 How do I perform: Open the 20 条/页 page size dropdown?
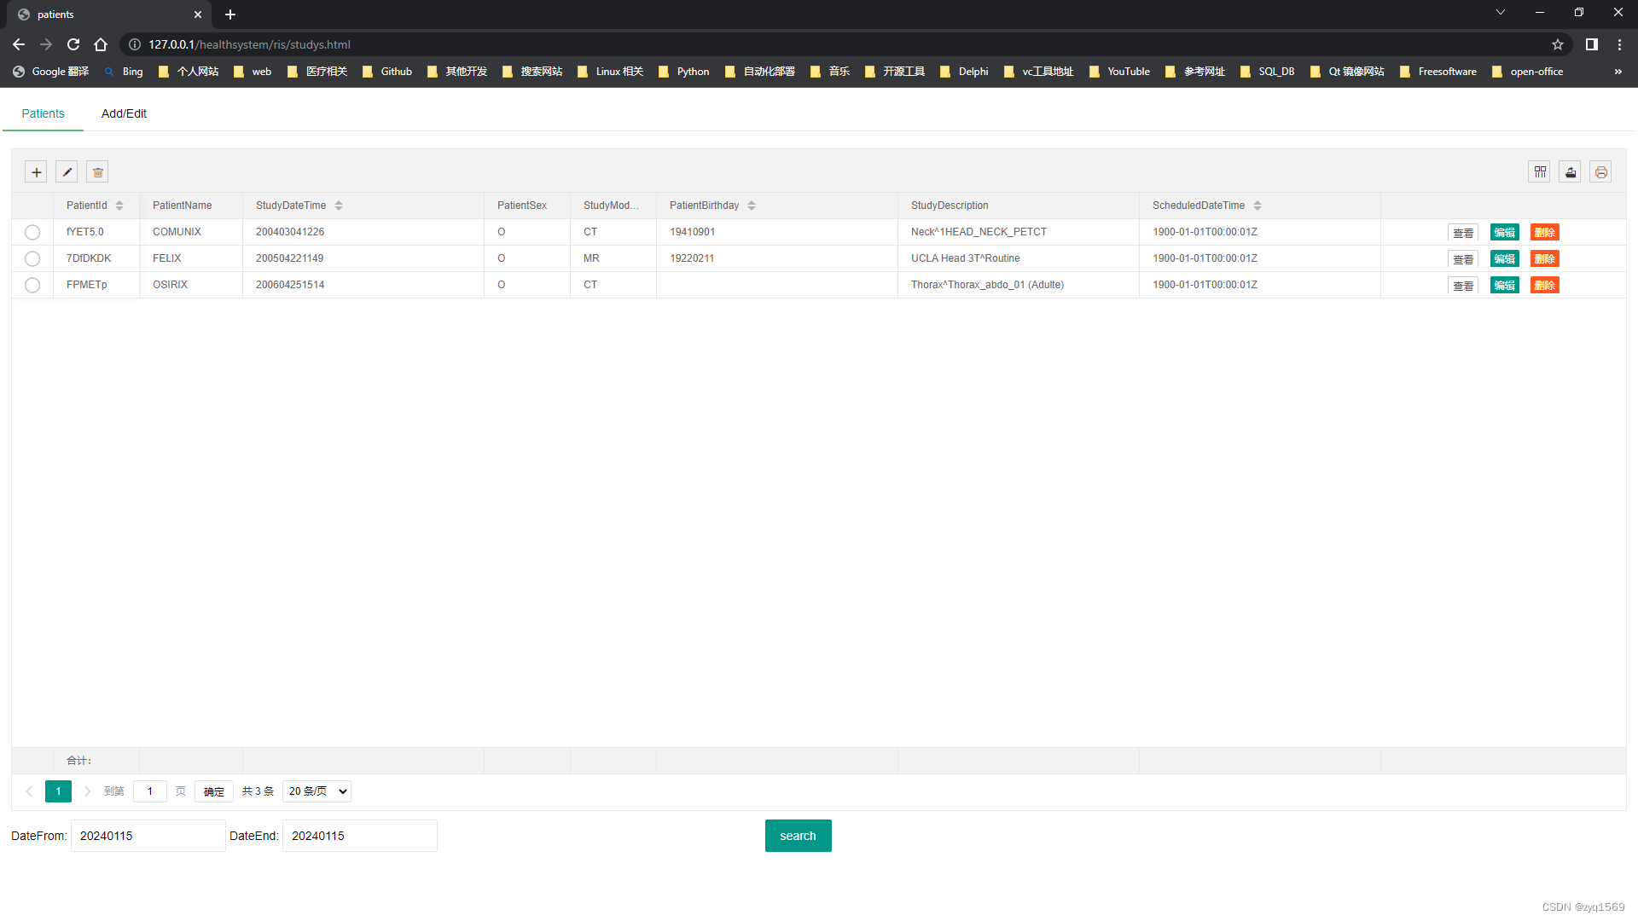tap(317, 791)
